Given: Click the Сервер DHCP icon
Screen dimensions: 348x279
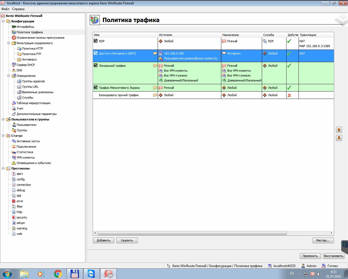Looking at the screenshot, I should [14, 65].
